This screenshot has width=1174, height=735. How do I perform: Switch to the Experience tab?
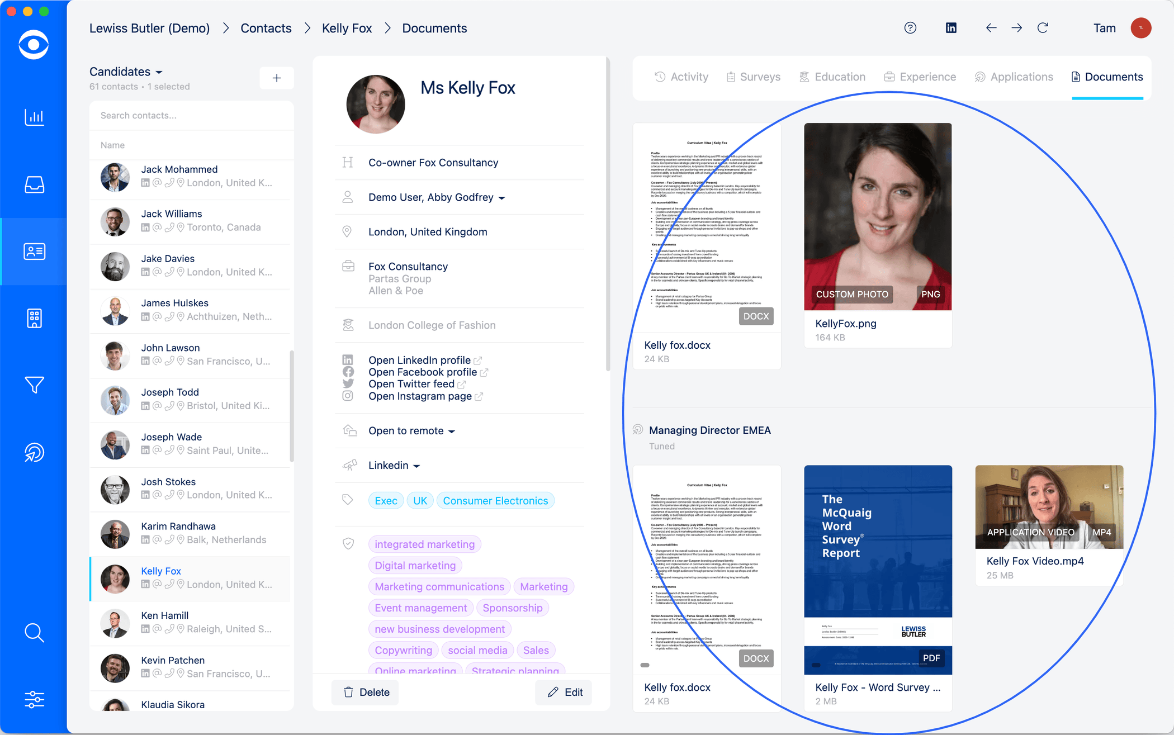[x=920, y=77]
